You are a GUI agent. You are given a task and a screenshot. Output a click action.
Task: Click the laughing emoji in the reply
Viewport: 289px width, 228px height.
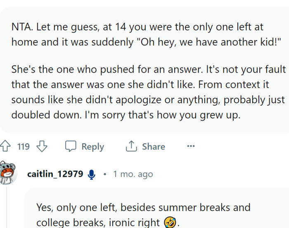tap(169, 223)
